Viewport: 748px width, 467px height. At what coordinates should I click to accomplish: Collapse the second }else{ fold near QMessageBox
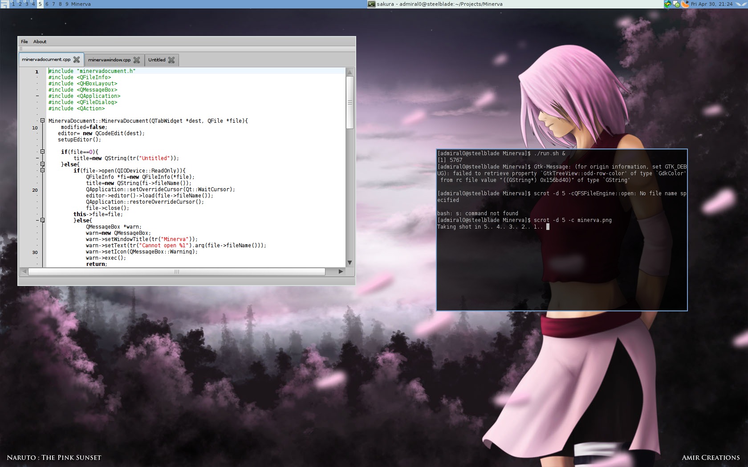click(x=42, y=220)
